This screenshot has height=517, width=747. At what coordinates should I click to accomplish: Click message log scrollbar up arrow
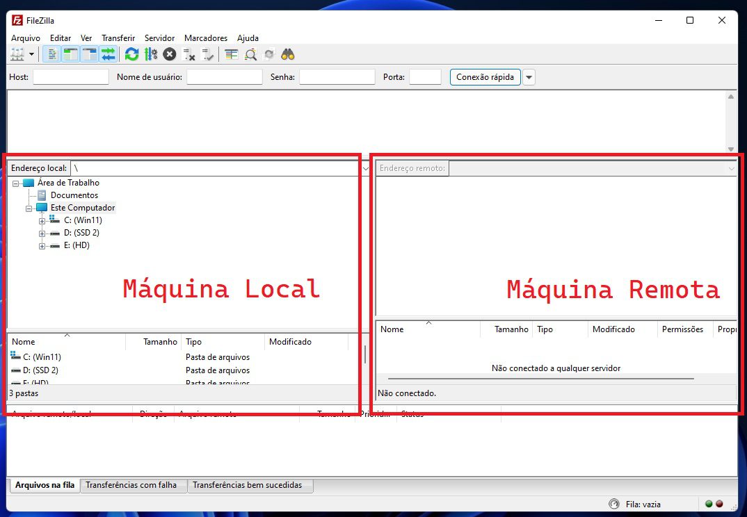pos(731,96)
